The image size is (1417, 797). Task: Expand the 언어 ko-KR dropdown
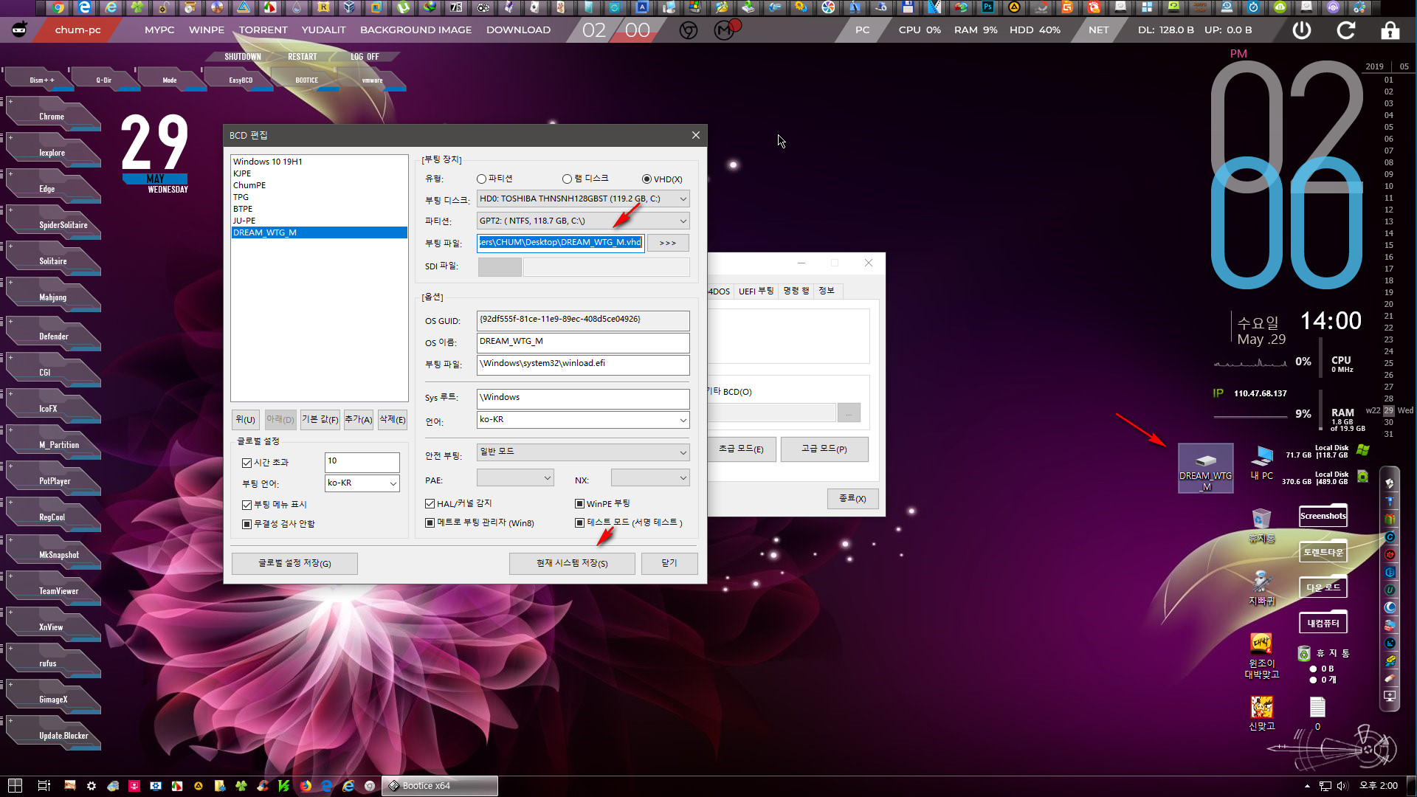[583, 419]
